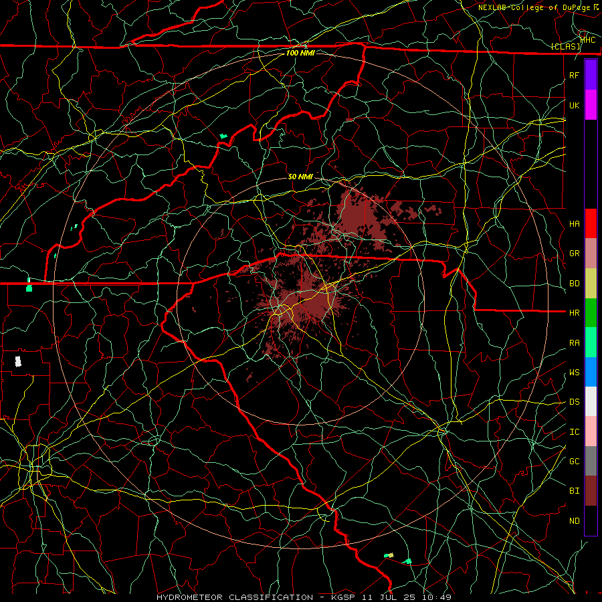Select the BD yellow legend color block
The image size is (602, 602).
coord(591,284)
